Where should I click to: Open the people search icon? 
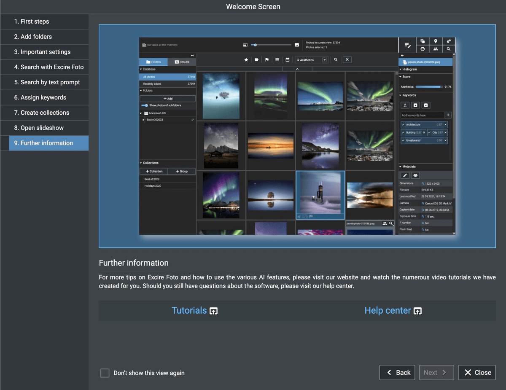(x=436, y=49)
